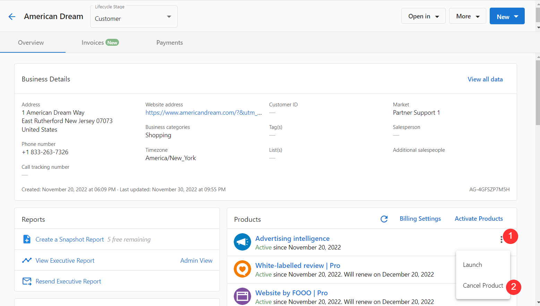
Task: Open the Advertising intelligence product link
Action: [292, 238]
